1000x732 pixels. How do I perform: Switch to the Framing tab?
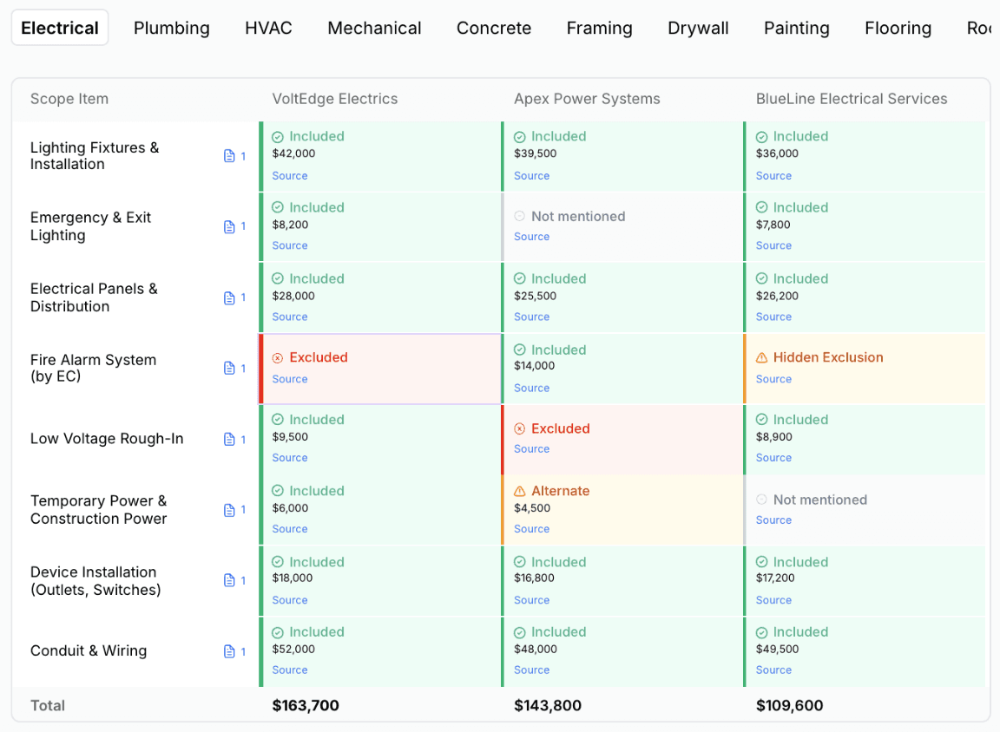pyautogui.click(x=600, y=28)
